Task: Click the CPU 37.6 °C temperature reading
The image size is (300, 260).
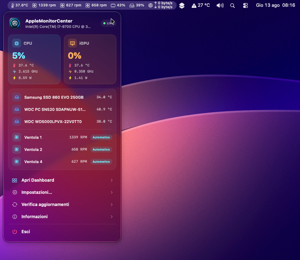Action: click(x=26, y=65)
